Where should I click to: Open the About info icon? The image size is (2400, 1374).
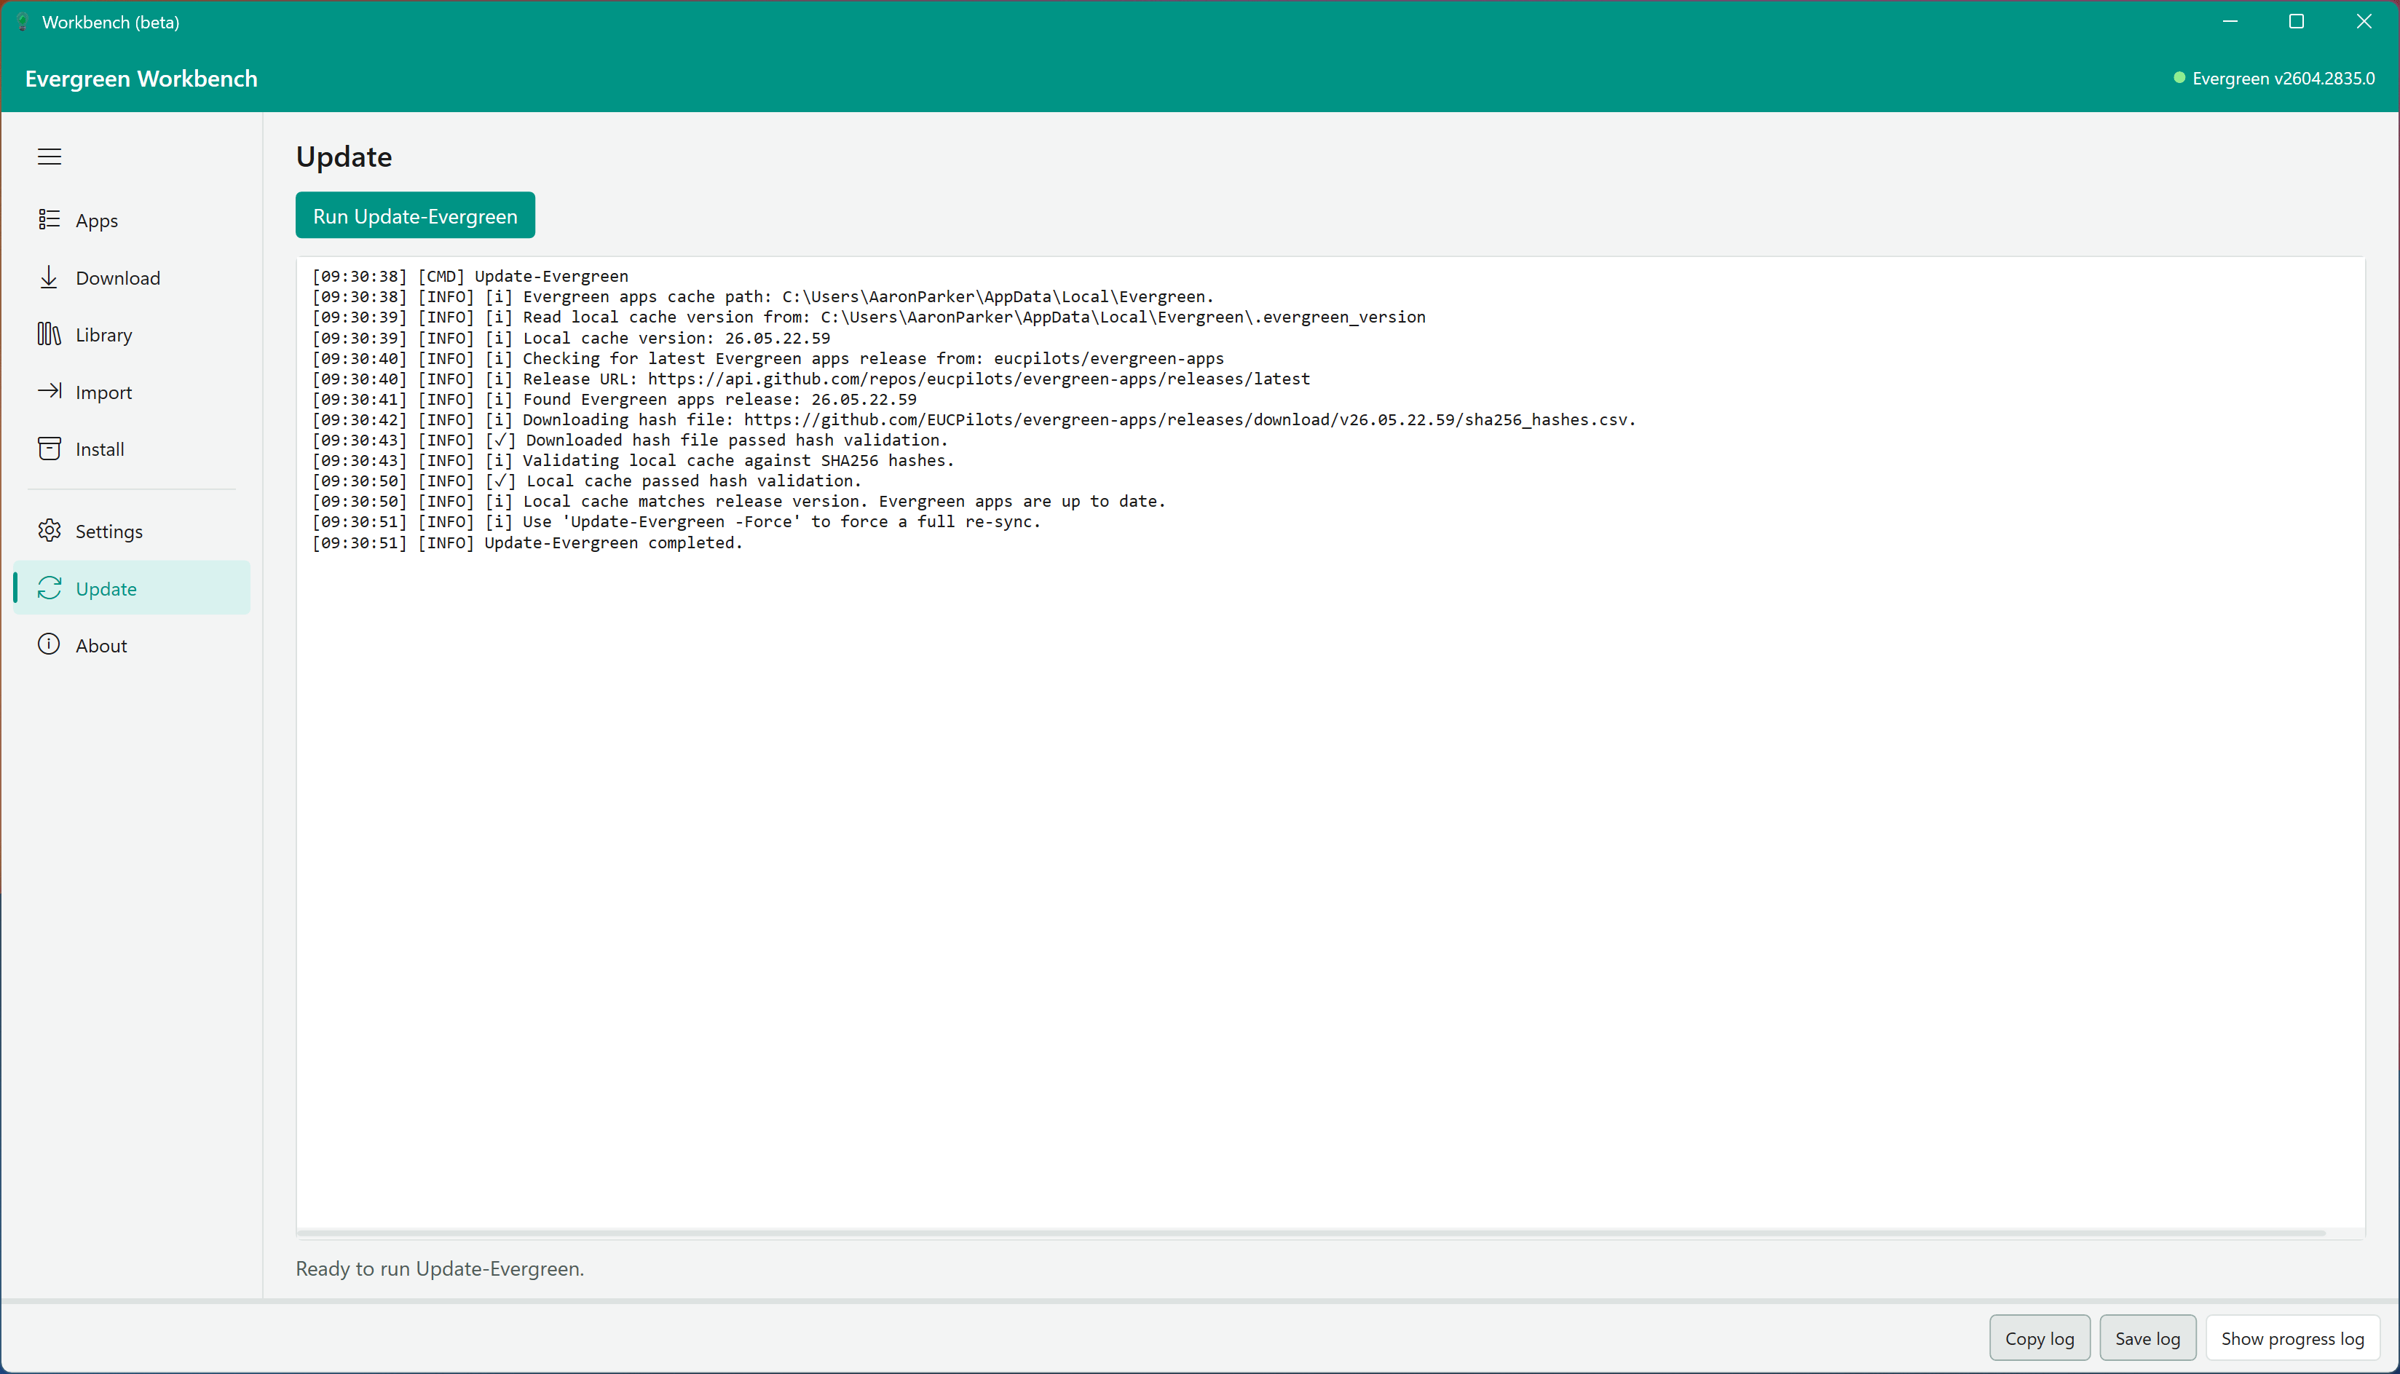pyautogui.click(x=49, y=644)
